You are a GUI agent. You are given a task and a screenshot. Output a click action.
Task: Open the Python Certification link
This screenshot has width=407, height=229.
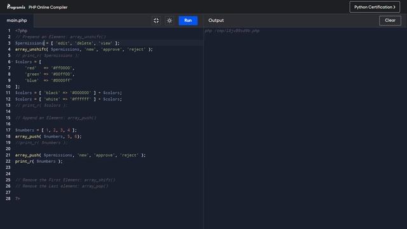[375, 7]
